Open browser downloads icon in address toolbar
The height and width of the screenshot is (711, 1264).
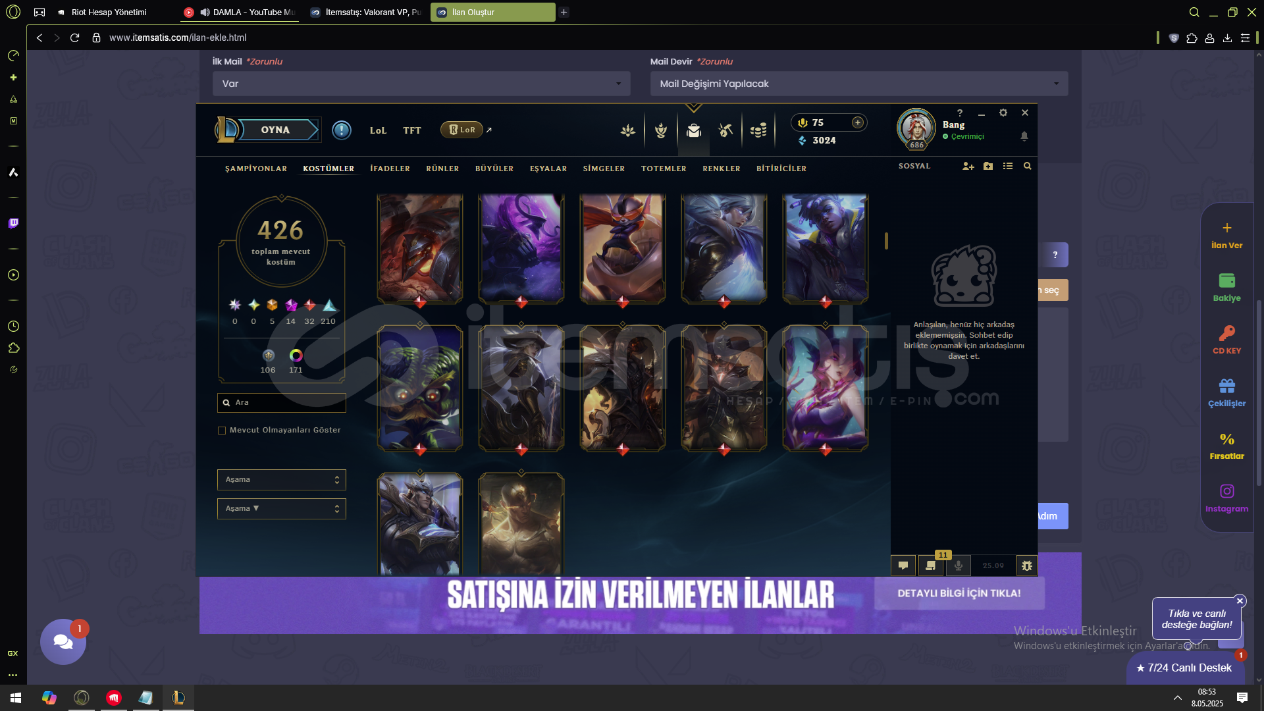1227,38
